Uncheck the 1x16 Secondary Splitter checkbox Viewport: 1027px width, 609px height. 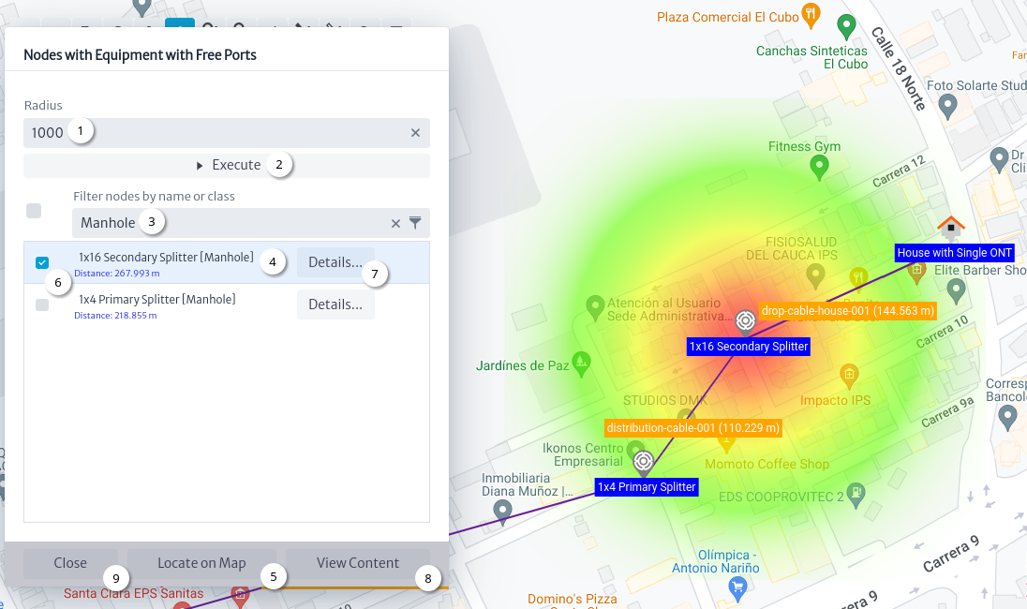pos(42,262)
